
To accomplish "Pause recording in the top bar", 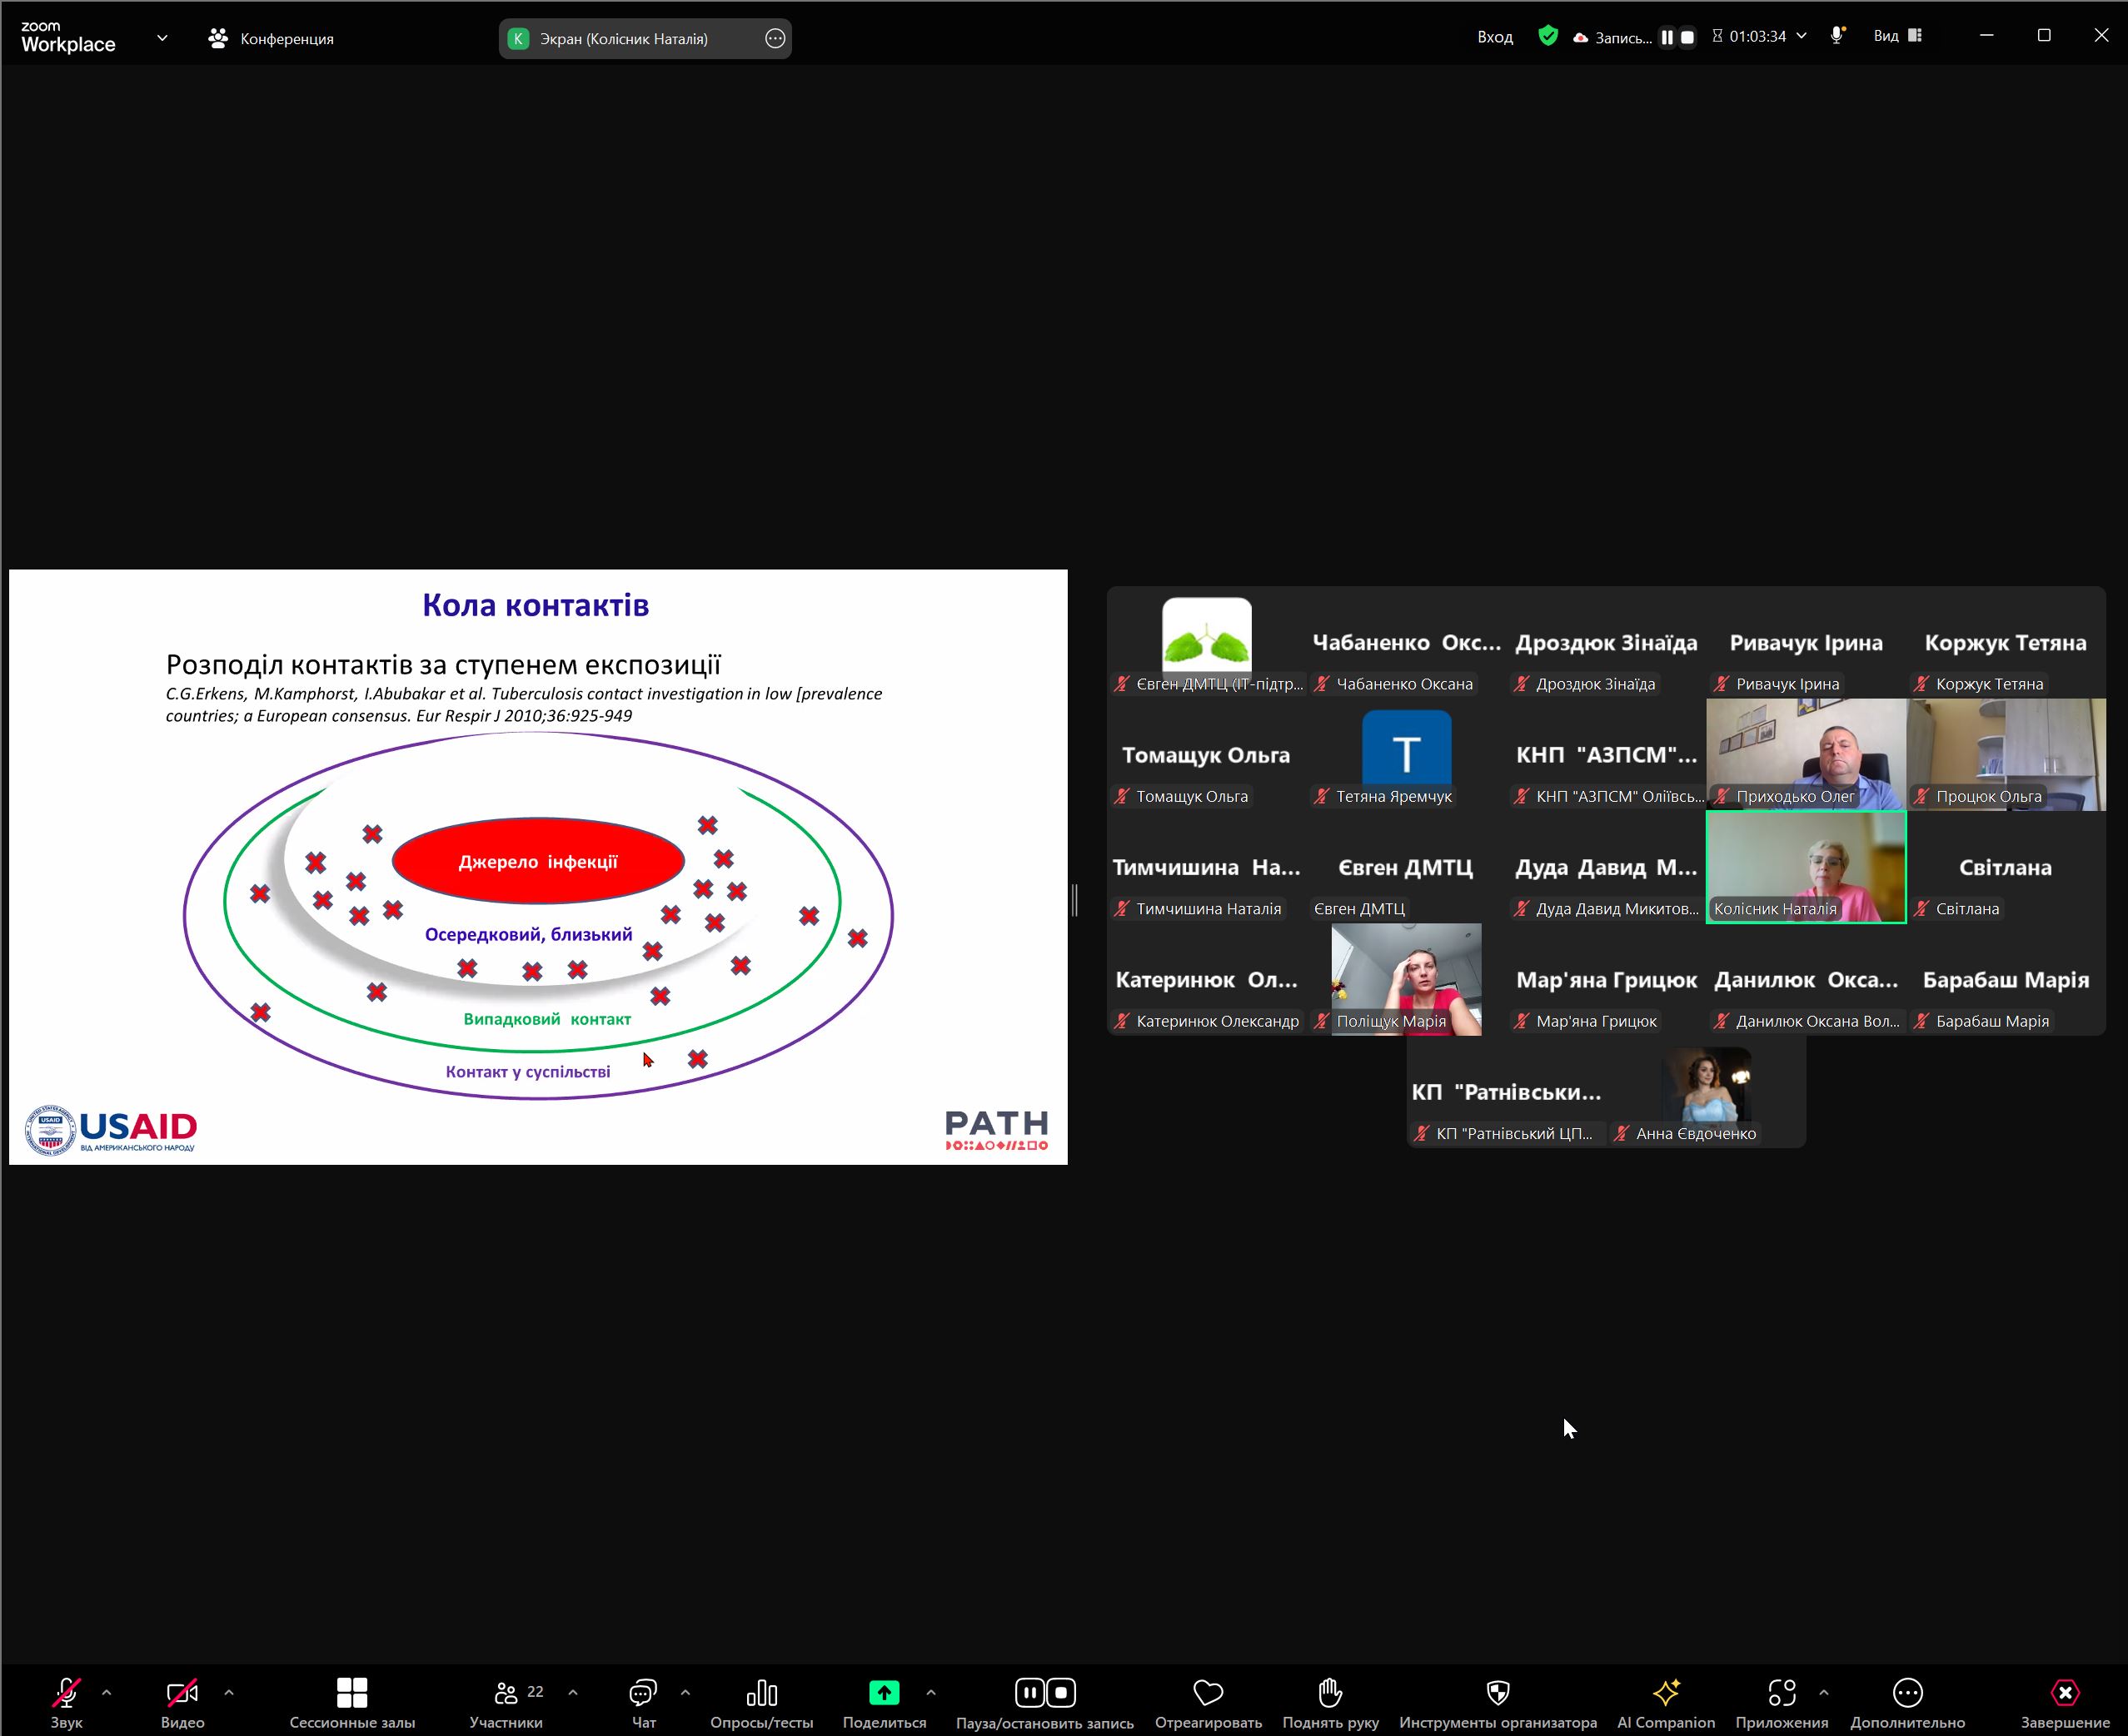I will [1667, 37].
